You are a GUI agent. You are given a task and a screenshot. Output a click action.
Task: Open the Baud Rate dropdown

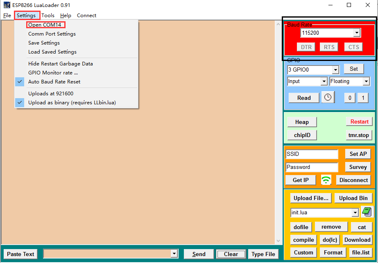pyautogui.click(x=357, y=33)
